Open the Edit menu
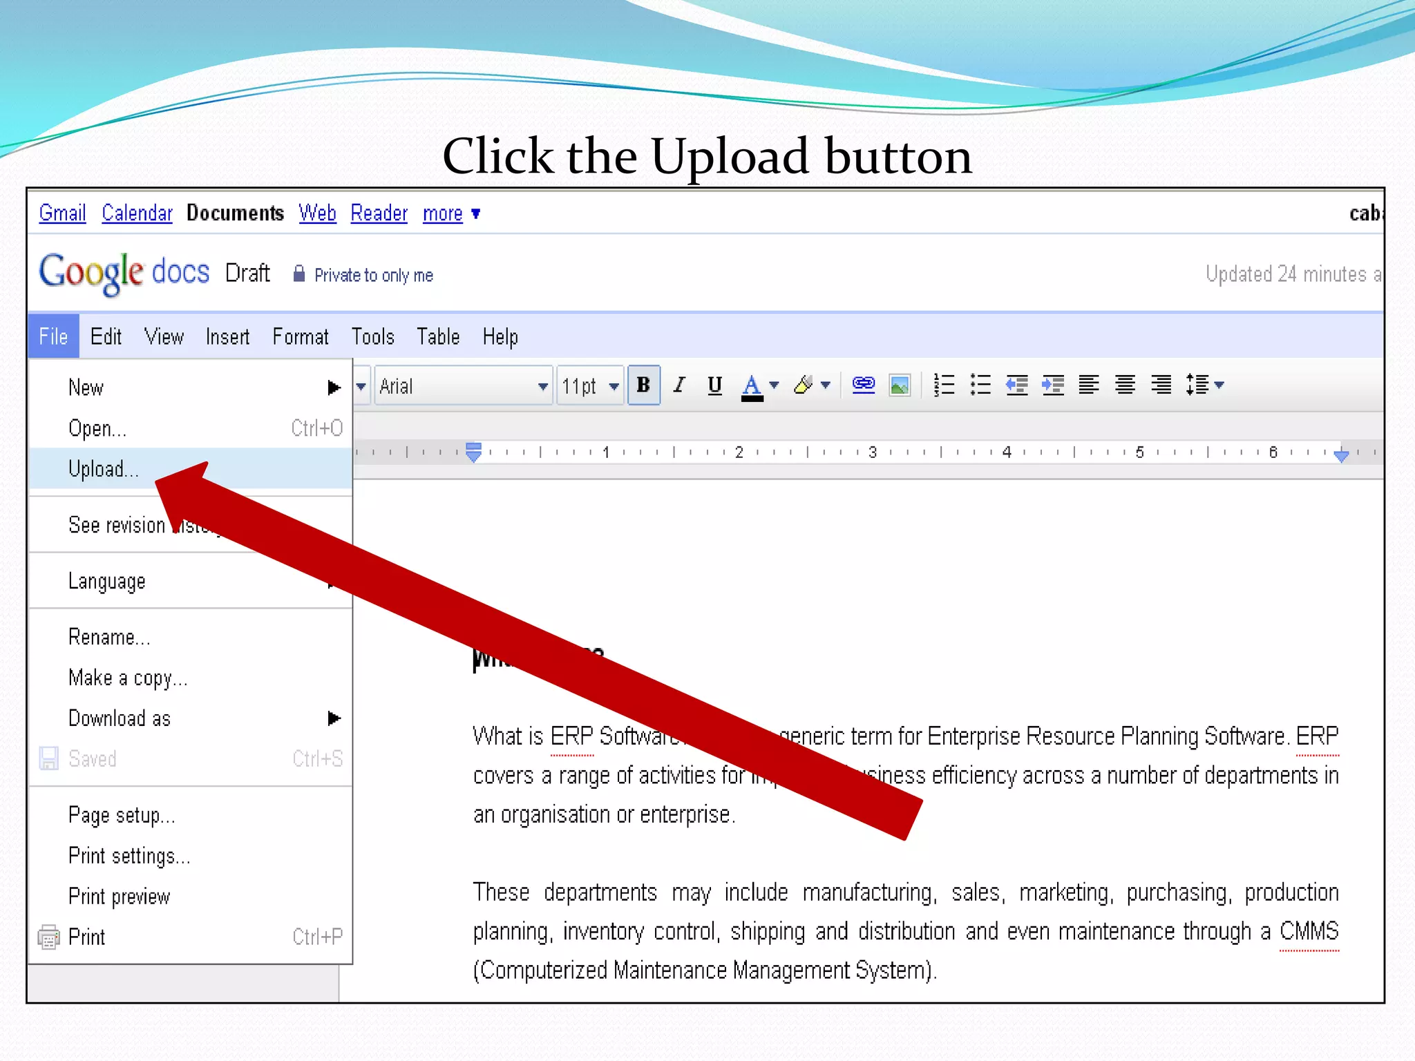Screen dimensions: 1415x1061 coord(106,336)
